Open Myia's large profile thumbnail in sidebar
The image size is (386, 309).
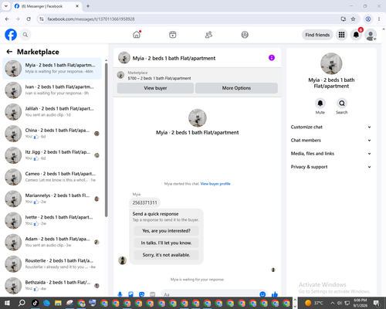coord(331,63)
